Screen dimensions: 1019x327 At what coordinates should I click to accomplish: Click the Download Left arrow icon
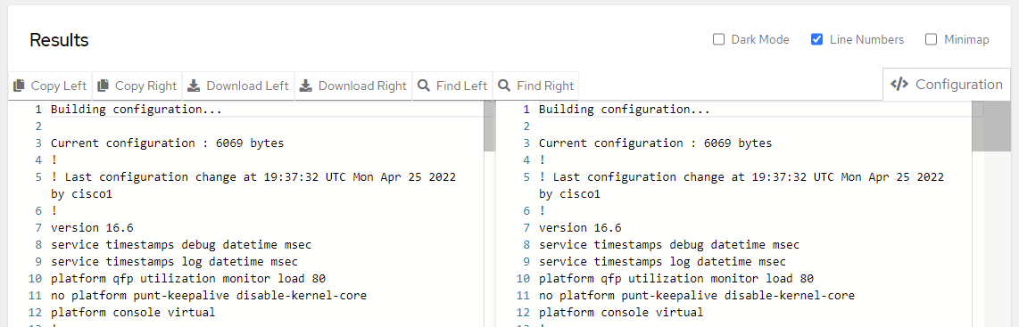pos(194,86)
